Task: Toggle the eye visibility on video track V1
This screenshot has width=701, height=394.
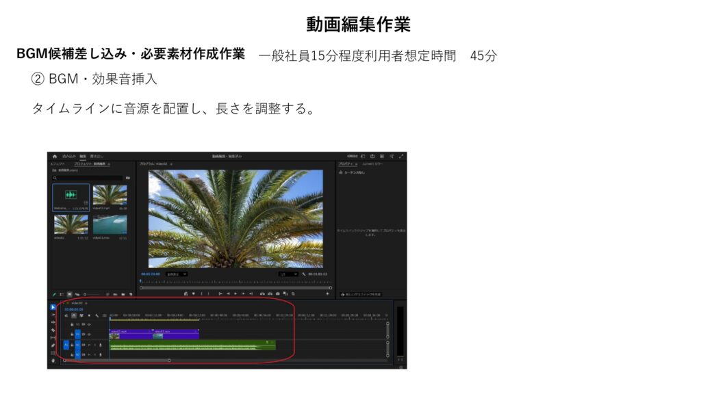Action: pos(89,334)
